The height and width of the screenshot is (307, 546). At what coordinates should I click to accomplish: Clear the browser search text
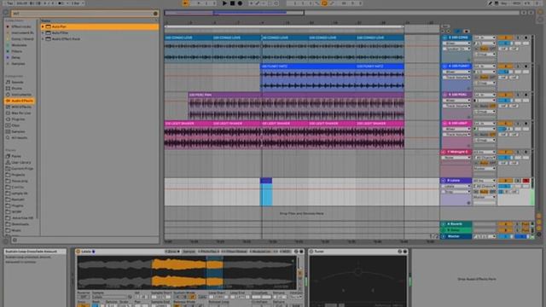coord(155,14)
